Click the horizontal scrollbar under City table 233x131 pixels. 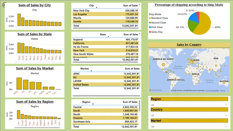[x=106, y=28]
